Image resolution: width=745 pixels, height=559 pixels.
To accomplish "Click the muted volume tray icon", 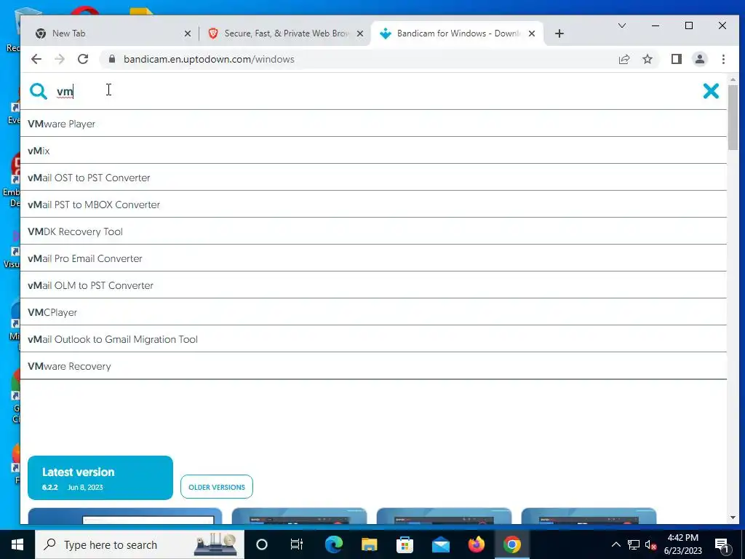I will tap(651, 544).
